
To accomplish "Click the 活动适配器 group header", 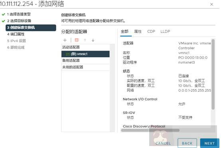I will tap(85, 47).
